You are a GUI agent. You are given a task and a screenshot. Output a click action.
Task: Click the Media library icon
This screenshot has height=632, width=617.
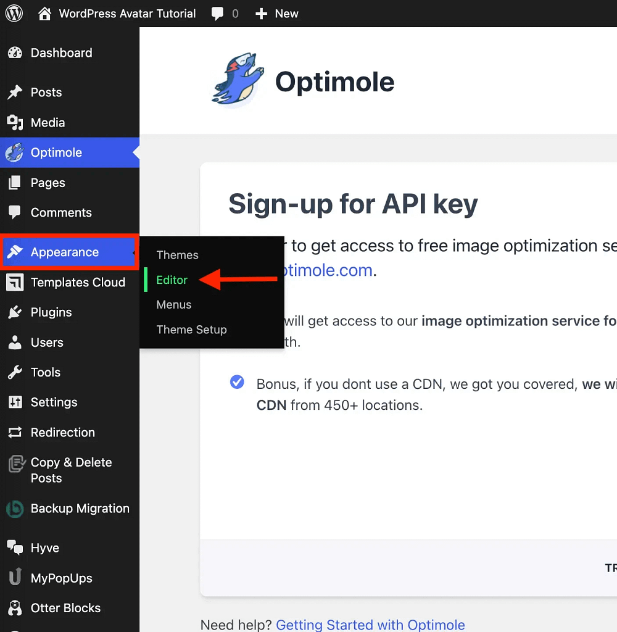click(x=15, y=123)
